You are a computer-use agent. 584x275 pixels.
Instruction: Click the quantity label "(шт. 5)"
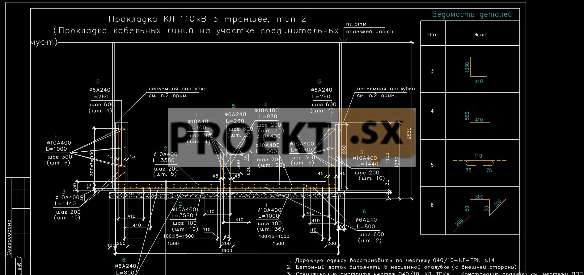click(165, 174)
